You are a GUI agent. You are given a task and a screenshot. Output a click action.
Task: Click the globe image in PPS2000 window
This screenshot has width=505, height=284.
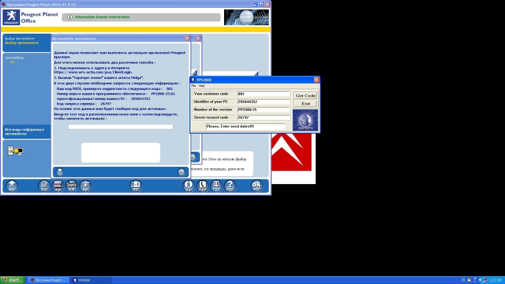click(x=305, y=120)
